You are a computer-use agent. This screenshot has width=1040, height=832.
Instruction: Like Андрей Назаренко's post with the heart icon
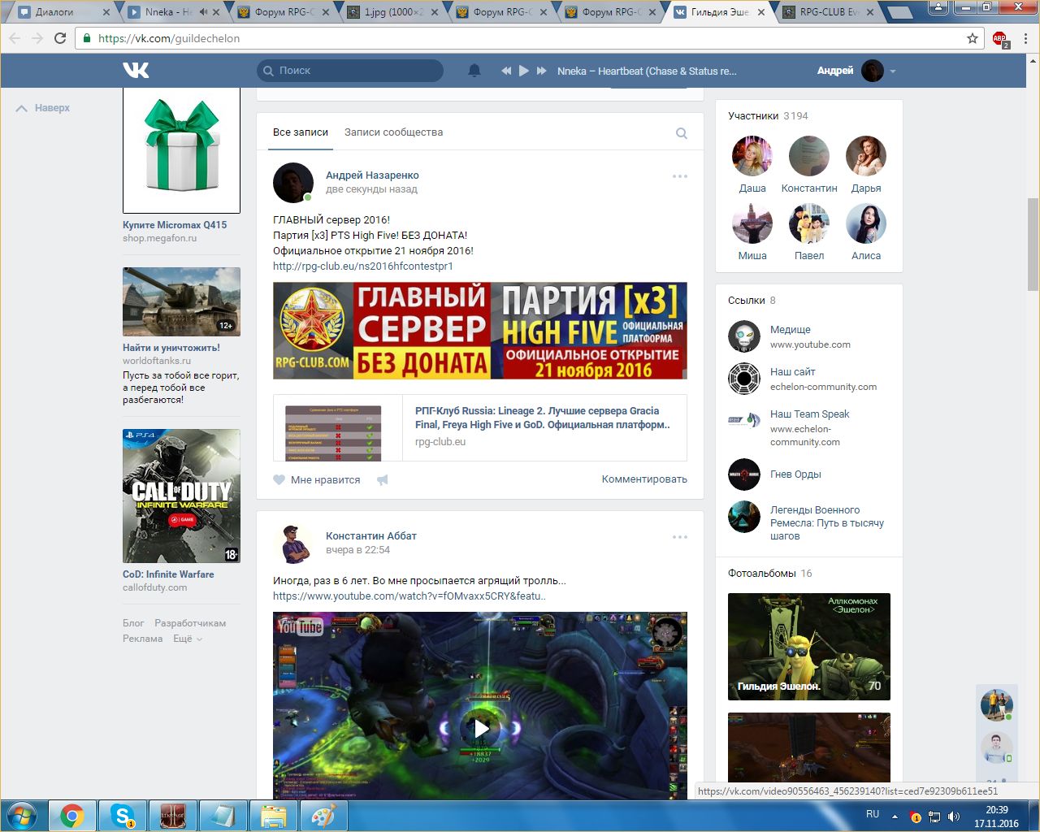(x=279, y=479)
